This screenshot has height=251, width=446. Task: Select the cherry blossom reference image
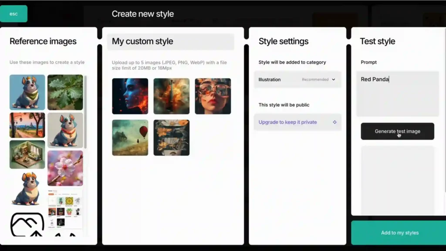(x=65, y=167)
